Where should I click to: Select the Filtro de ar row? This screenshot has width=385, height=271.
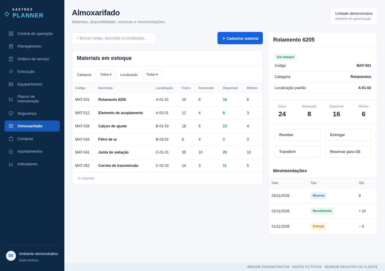click(x=167, y=139)
